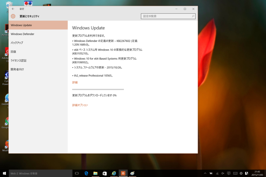
Task: Click the IME input indicator icon
Action: coord(247,173)
